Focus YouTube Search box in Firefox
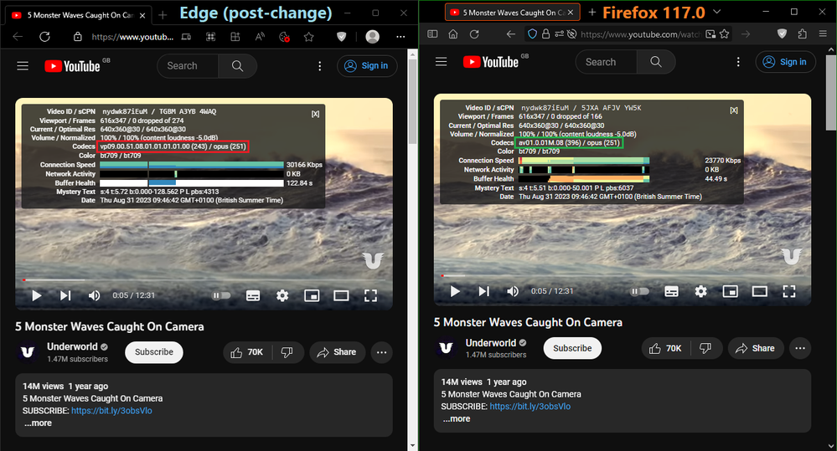 607,62
